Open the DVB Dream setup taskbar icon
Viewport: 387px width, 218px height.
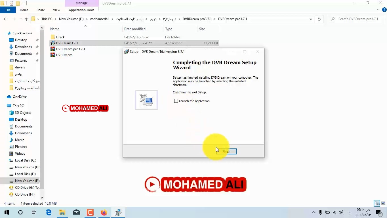click(118, 212)
